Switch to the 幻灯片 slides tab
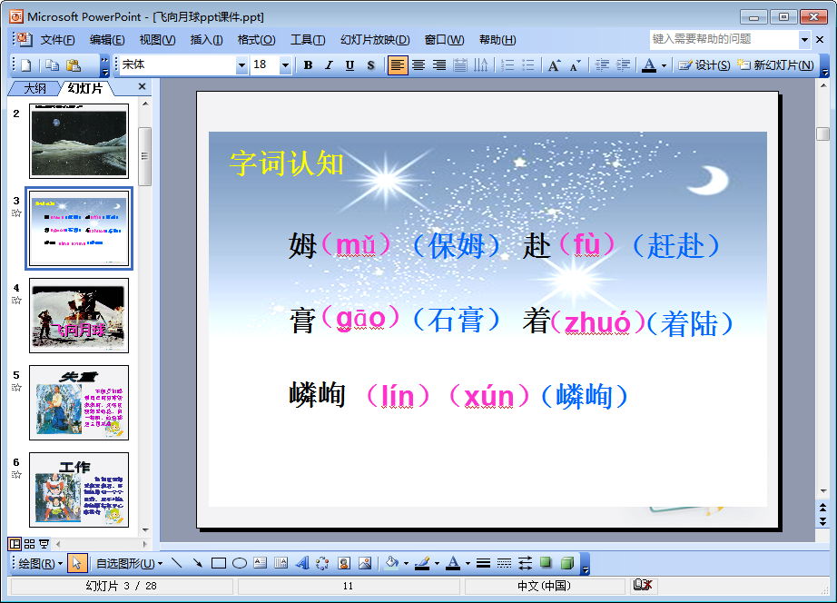 point(84,88)
